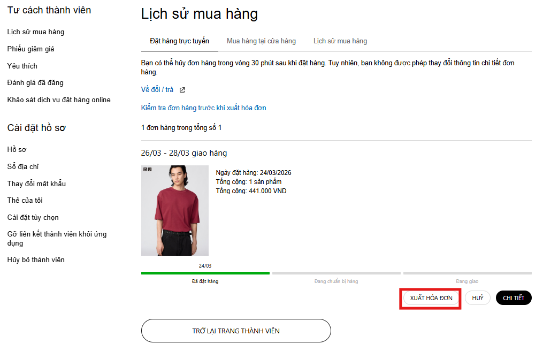View order details via CHI TIẾT button
Viewport: 543px width, 351px height.
click(x=514, y=298)
